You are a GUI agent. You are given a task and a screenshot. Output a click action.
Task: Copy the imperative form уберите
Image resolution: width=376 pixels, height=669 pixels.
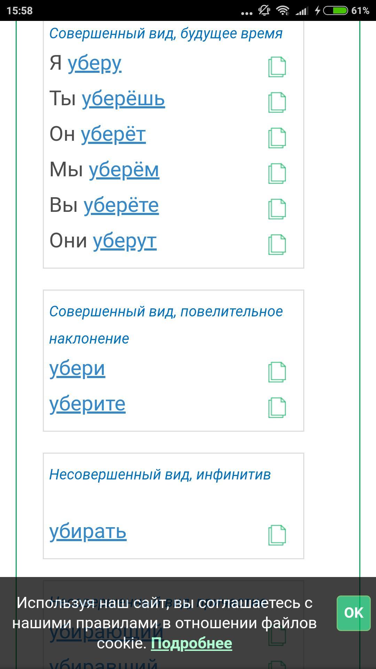pos(277,408)
